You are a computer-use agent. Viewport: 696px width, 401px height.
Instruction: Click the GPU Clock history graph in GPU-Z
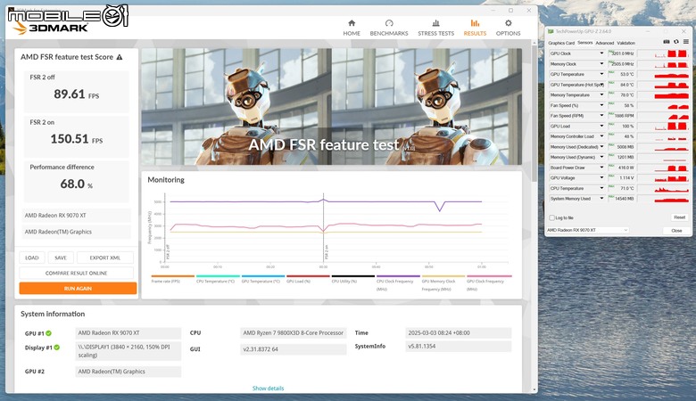[663, 53]
